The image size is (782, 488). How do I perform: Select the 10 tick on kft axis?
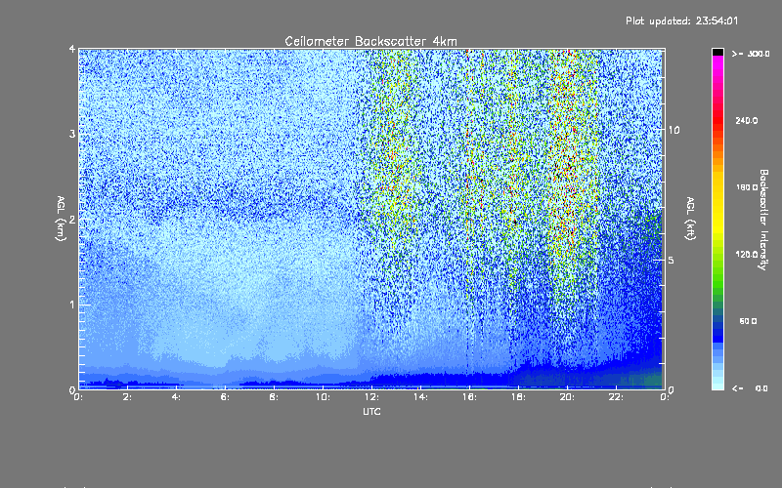(673, 130)
